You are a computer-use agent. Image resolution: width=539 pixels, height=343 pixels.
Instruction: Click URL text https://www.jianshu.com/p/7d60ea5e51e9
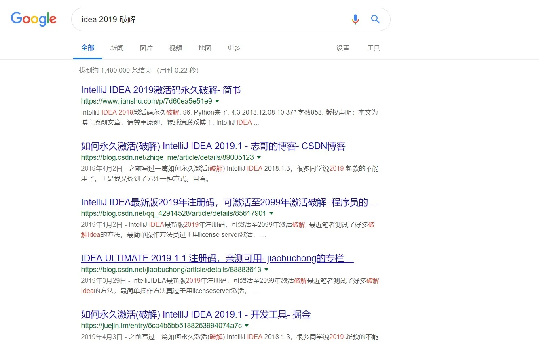[x=147, y=101]
